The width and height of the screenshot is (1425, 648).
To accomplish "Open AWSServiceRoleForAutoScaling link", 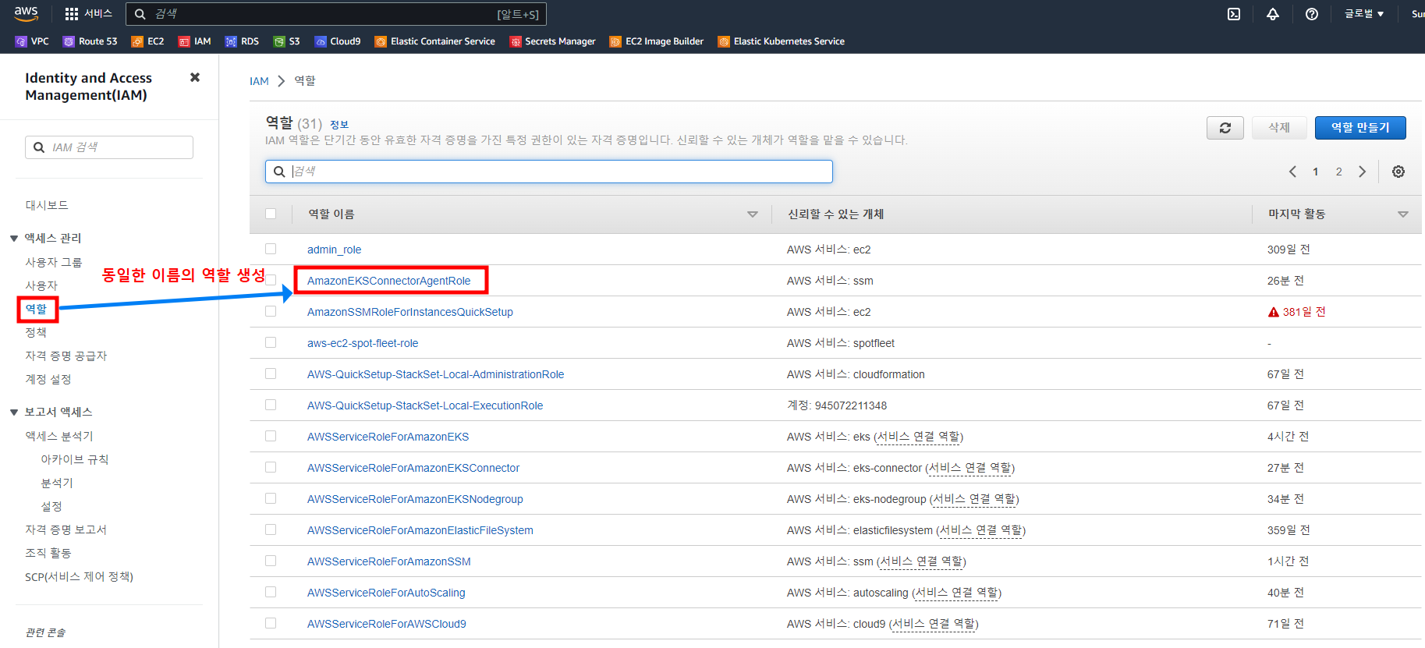I will [386, 593].
